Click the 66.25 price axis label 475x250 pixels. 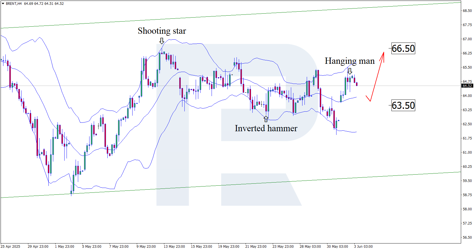coord(467,53)
